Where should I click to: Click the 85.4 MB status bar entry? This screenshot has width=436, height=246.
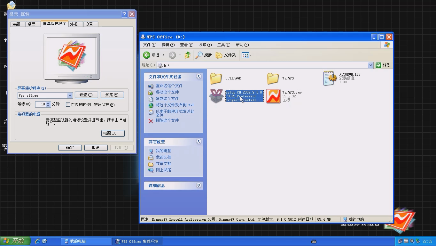[324, 219]
